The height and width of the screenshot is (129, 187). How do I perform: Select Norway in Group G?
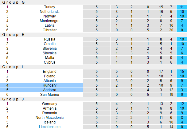click(x=49, y=16)
